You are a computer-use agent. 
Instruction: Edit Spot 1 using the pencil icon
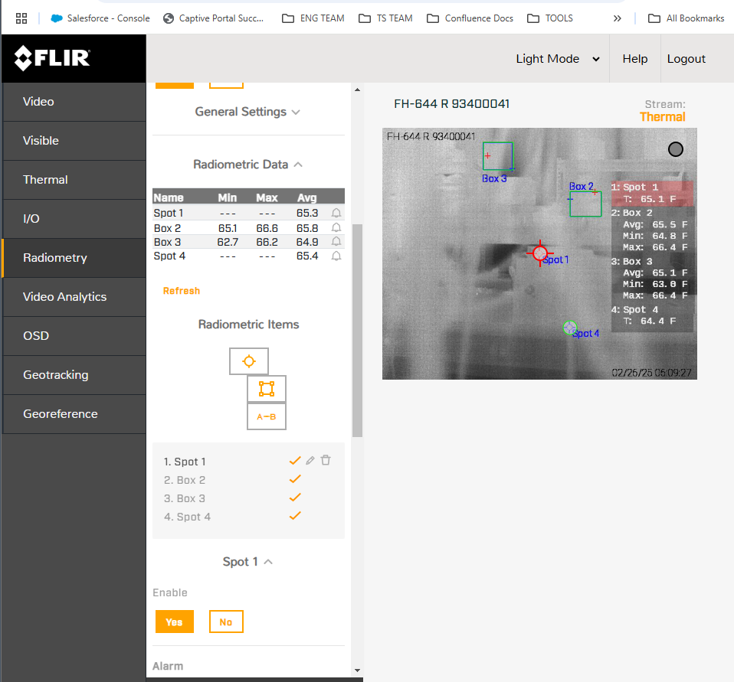pyautogui.click(x=310, y=460)
